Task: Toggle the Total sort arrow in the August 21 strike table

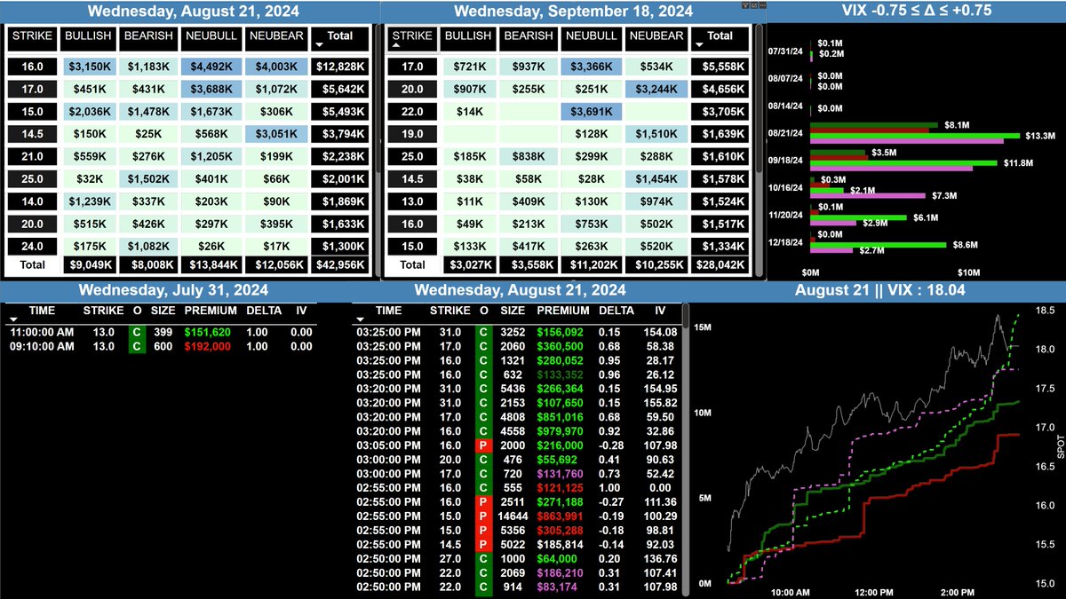Action: [x=321, y=45]
